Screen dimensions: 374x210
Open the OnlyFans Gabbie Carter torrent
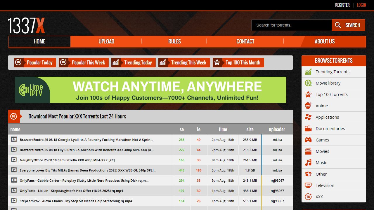84,181
